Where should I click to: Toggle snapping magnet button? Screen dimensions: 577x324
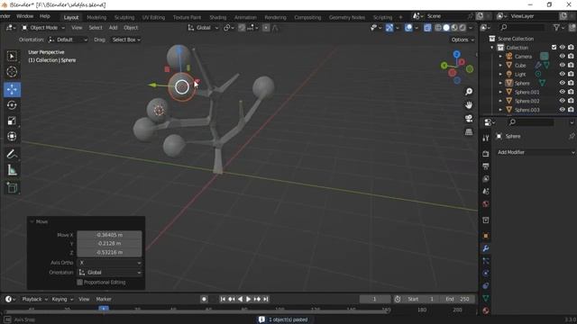click(242, 28)
